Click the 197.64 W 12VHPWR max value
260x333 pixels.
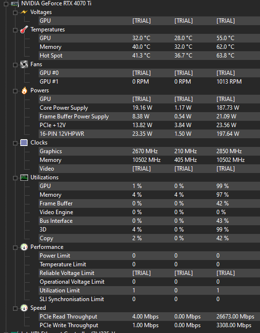228,134
